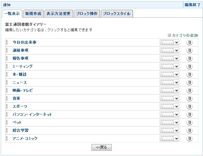This screenshot has width=203, height=156.
Task: Open the 表示方法変更 tab
Action: pos(59,14)
